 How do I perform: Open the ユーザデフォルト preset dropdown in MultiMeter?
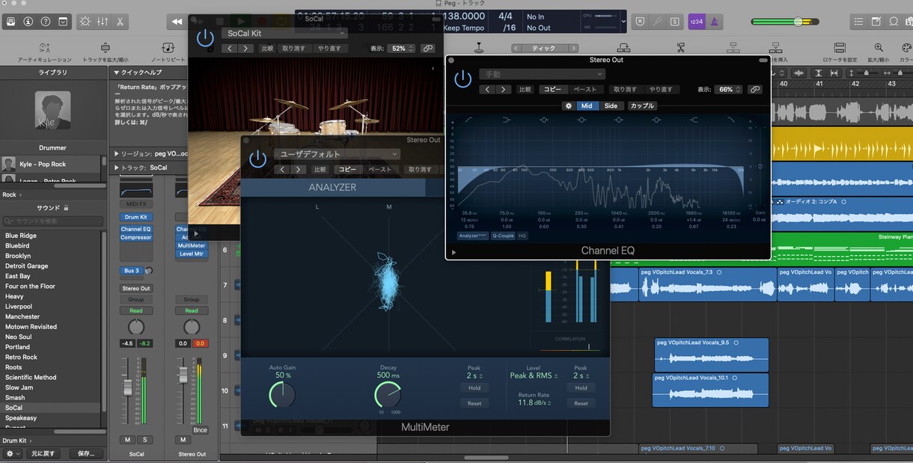click(337, 154)
